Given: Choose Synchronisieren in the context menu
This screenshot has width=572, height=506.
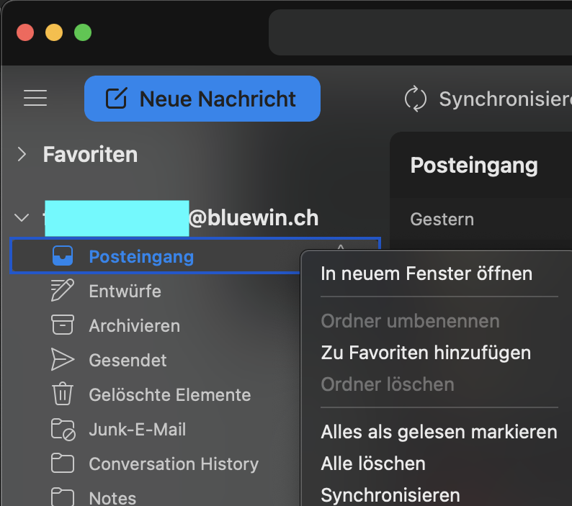Looking at the screenshot, I should [x=390, y=495].
